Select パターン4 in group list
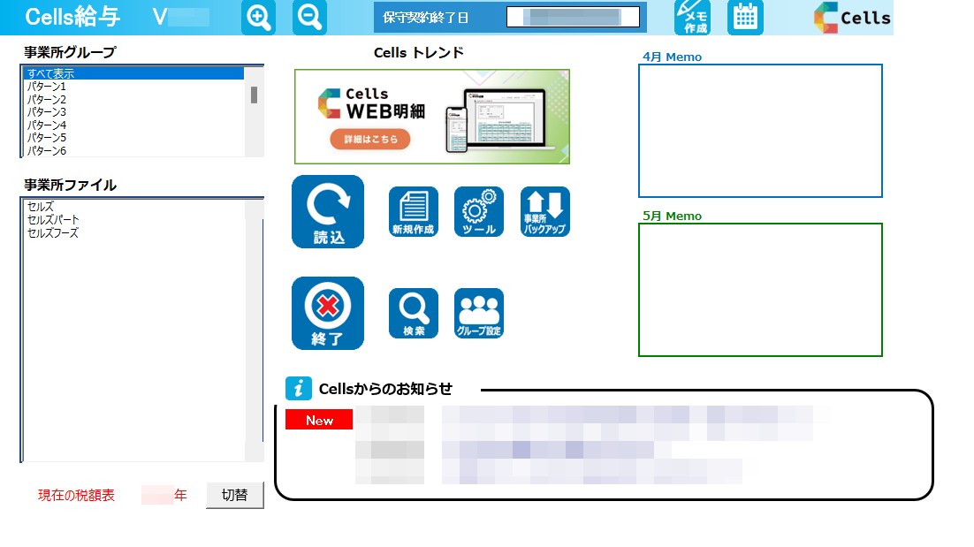974x547 pixels. pyautogui.click(x=133, y=125)
